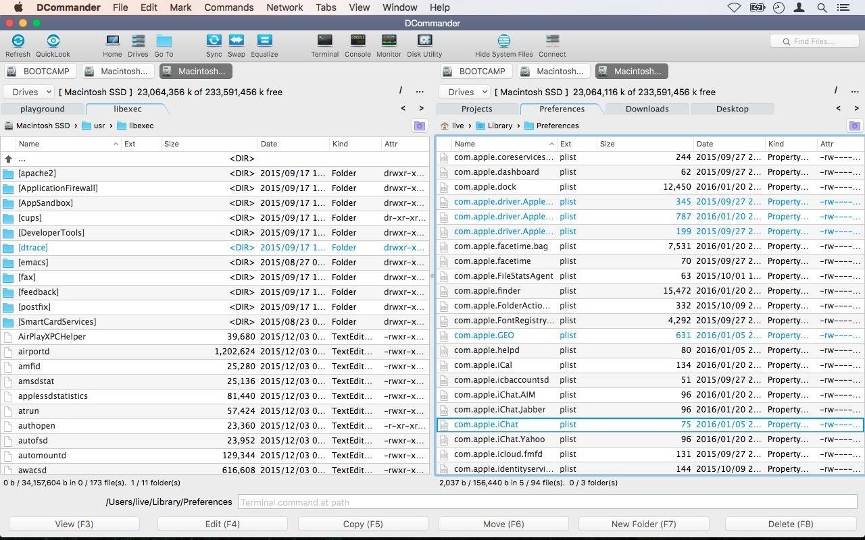Go to next tab in left panel
The width and height of the screenshot is (865, 540).
point(421,108)
